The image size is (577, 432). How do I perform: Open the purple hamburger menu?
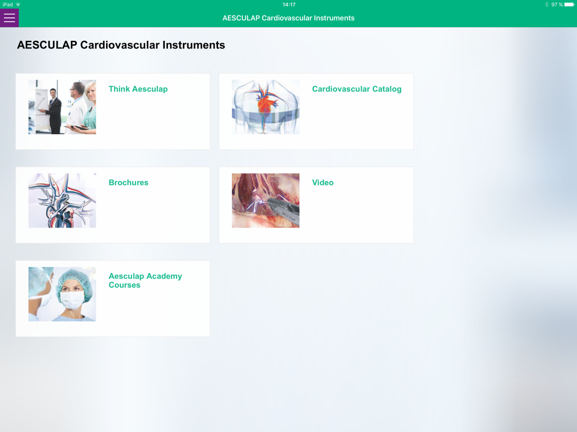(x=9, y=18)
